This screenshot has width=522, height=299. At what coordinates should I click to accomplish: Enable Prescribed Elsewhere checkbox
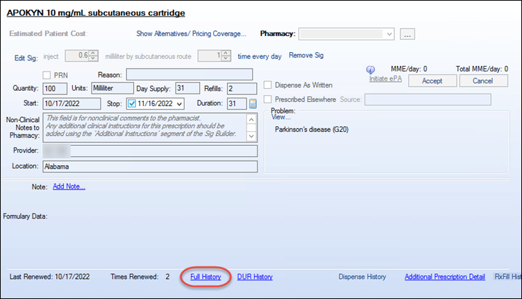coord(268,99)
